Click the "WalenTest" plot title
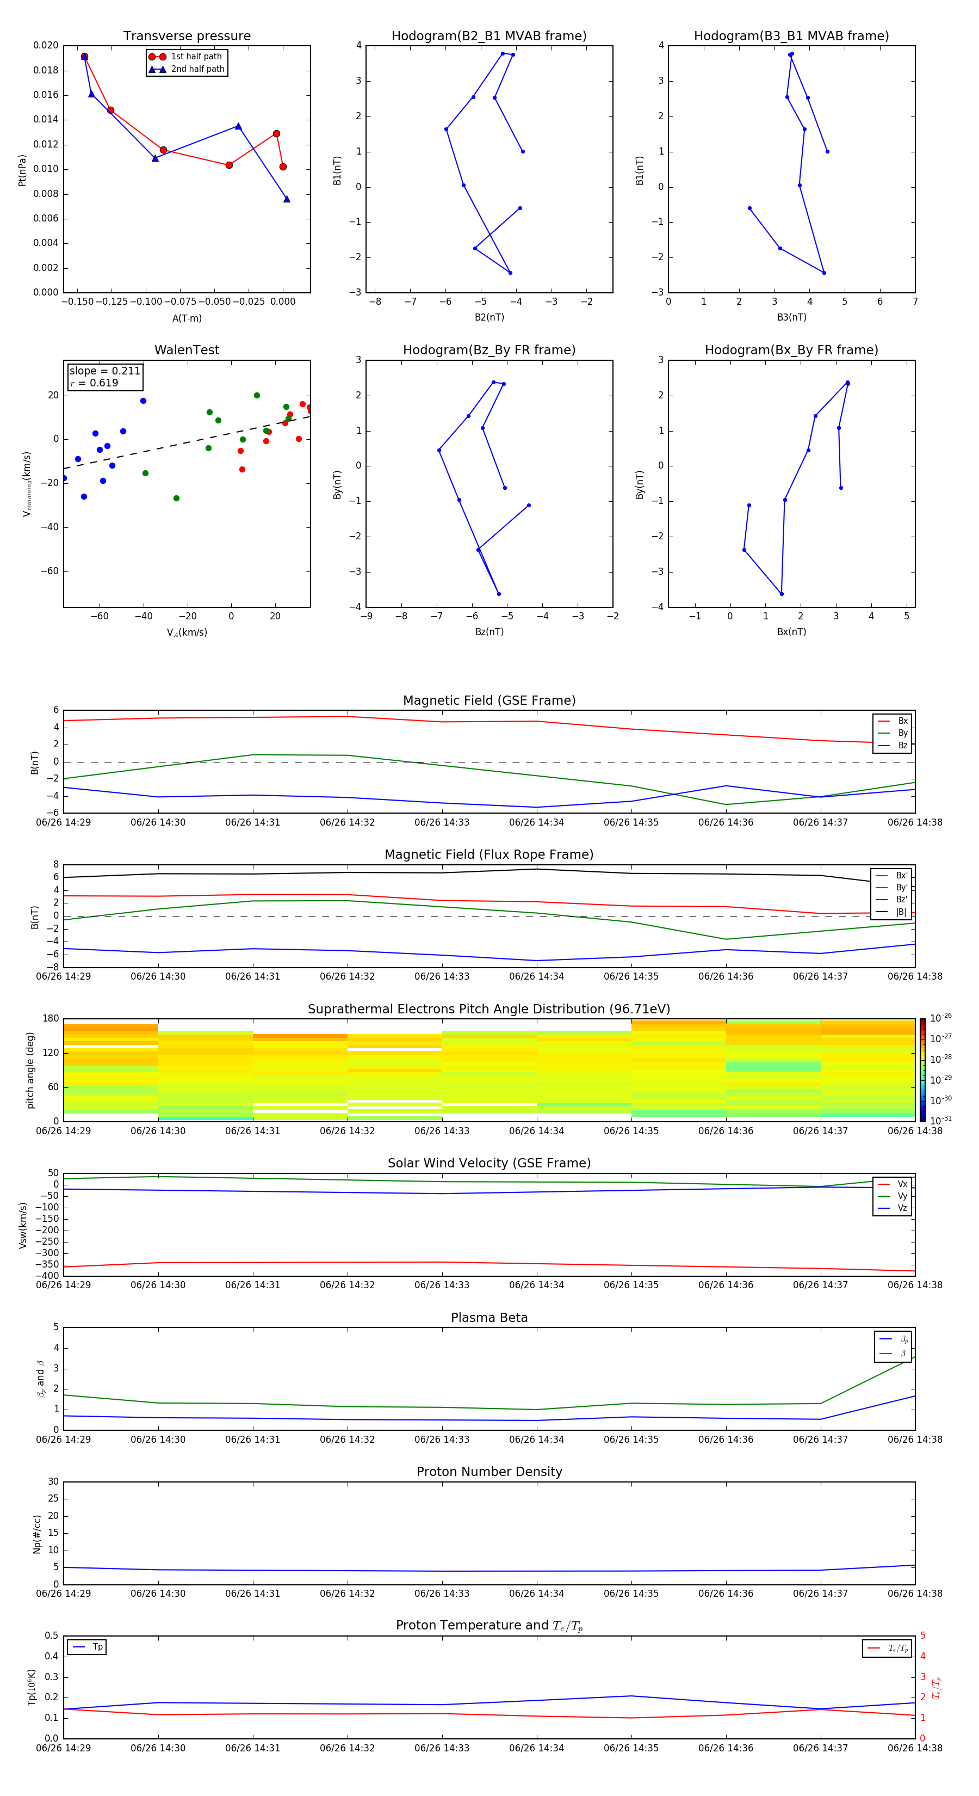The image size is (979, 1796). pos(187,350)
